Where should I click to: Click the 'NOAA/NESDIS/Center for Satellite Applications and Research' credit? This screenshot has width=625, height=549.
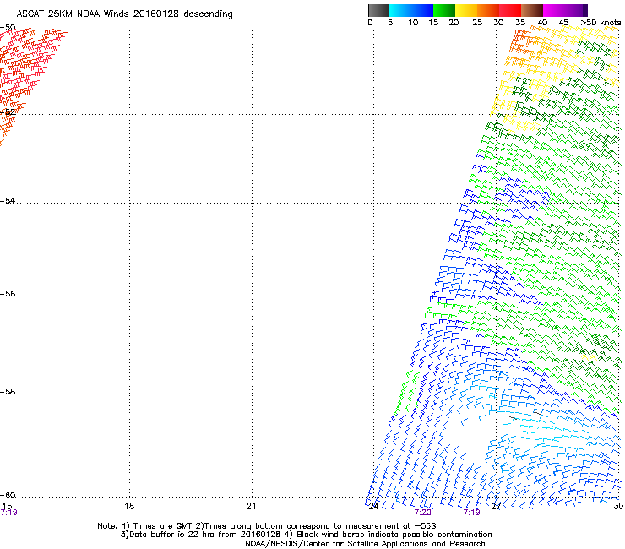(x=365, y=544)
